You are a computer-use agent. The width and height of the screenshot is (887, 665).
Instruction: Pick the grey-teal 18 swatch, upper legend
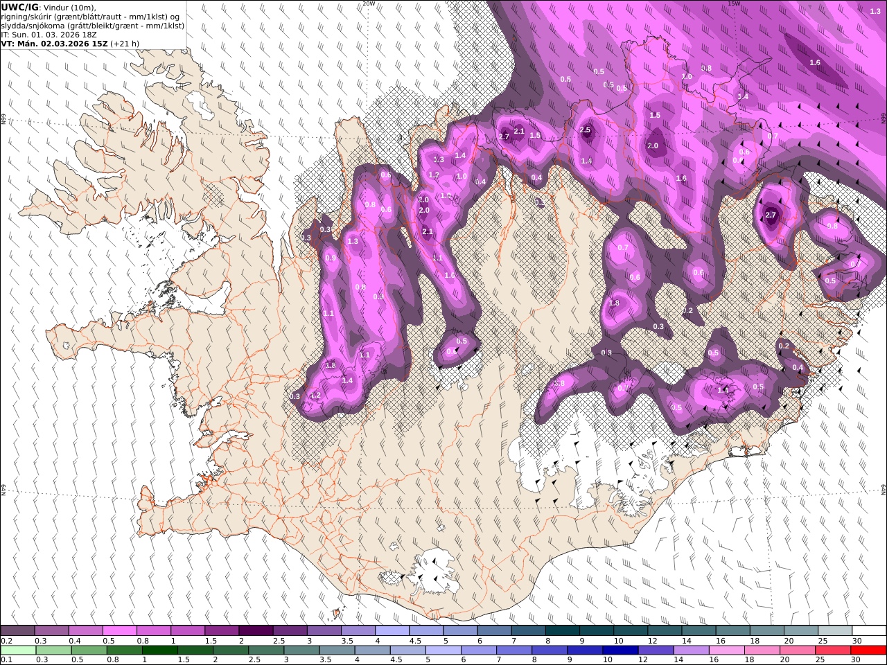point(766,630)
